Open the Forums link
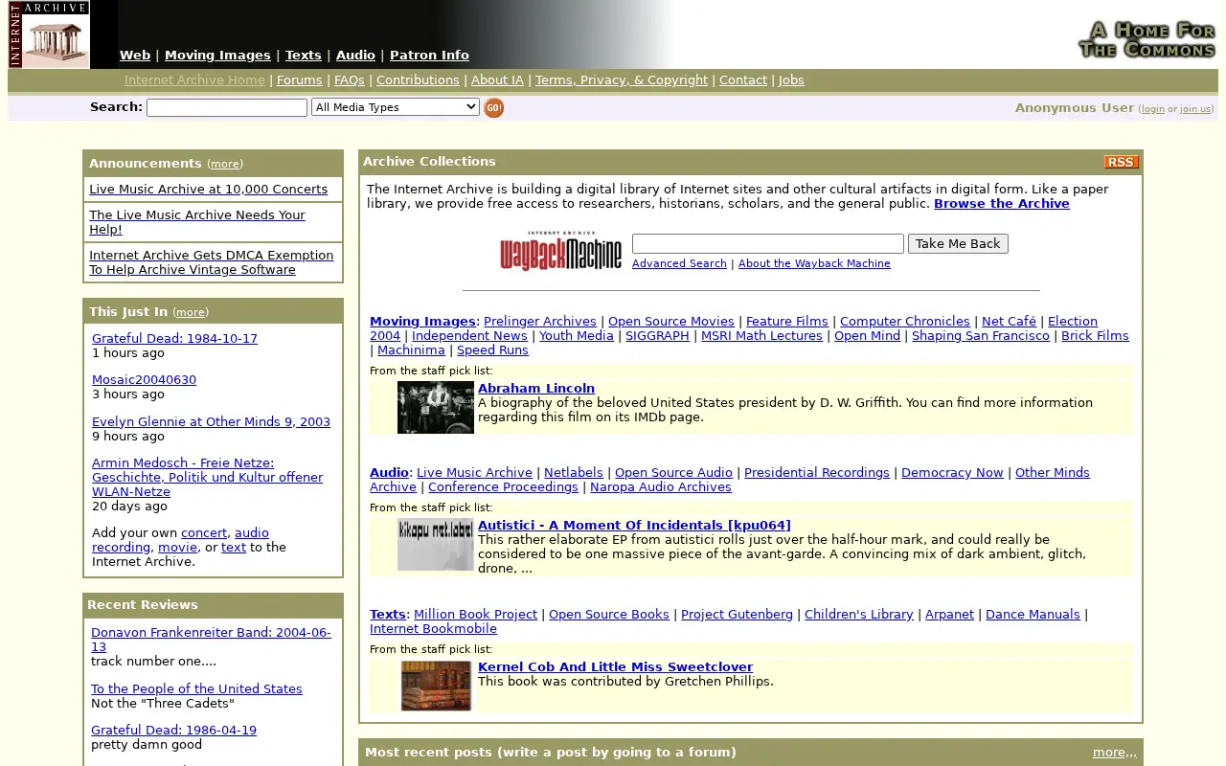Image resolution: width=1226 pixels, height=766 pixels. tap(300, 80)
